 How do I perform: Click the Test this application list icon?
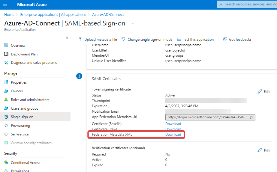[x=179, y=39]
